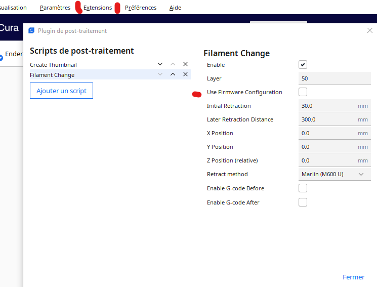Click the Cura icon in dialog title
The width and height of the screenshot is (377, 287).
tap(32, 31)
